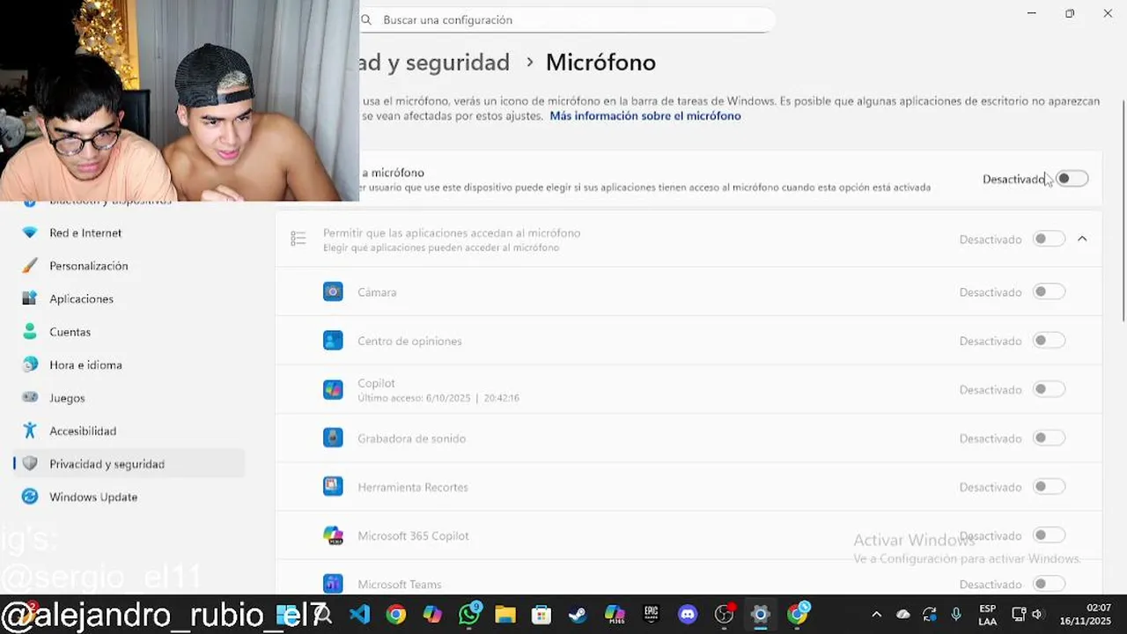The image size is (1127, 634).
Task: Click the Copilot app icon in the list
Action: coord(333,389)
